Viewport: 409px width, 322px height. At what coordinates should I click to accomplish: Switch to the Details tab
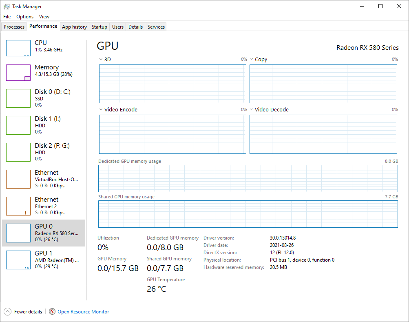coord(135,27)
